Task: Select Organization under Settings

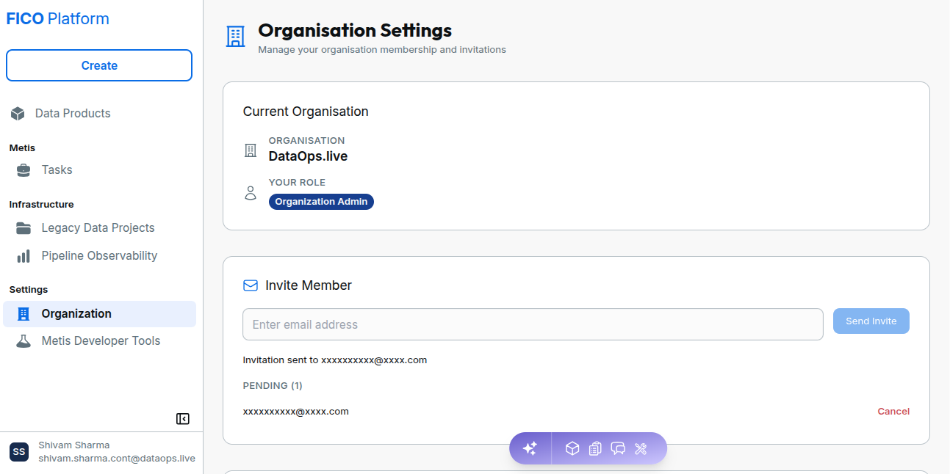Action: pos(99,314)
